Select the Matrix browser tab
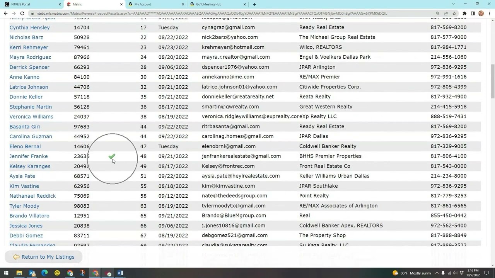The width and height of the screenshot is (495, 278). click(x=95, y=4)
